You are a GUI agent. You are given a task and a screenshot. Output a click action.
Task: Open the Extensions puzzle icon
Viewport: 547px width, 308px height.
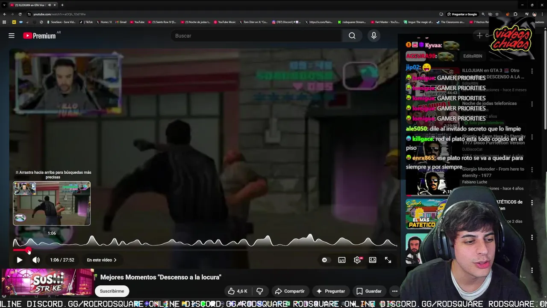pyautogui.click(x=515, y=14)
